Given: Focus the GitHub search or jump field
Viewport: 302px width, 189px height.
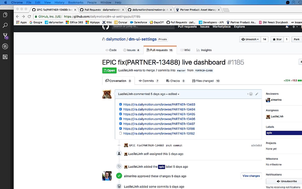Looking at the screenshot, I should (143, 27).
